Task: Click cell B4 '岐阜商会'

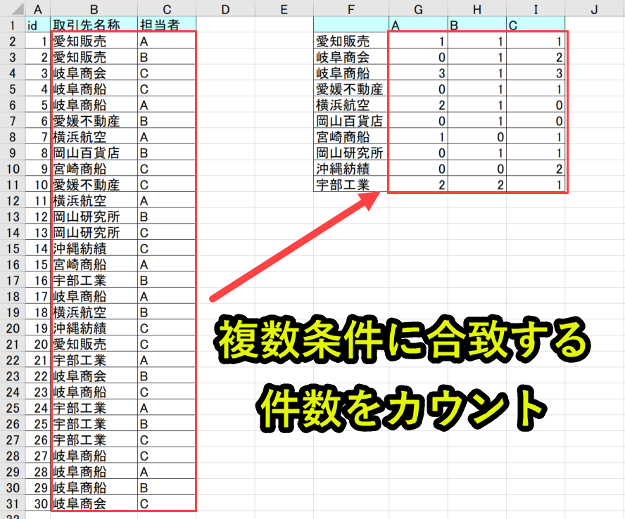Action: pos(94,72)
